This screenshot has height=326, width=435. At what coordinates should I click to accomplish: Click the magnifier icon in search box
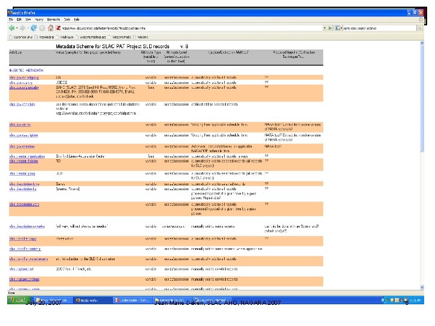419,28
